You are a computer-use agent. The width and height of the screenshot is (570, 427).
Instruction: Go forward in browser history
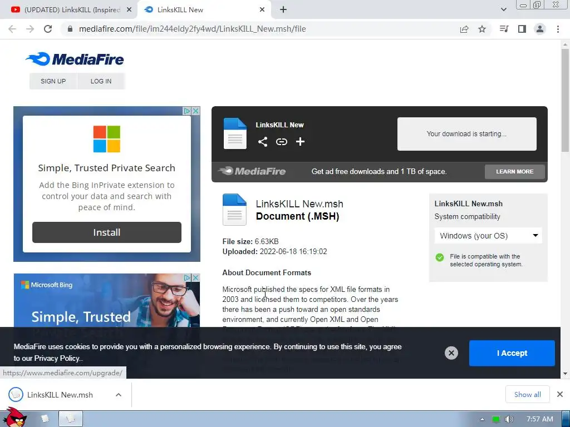pos(30,29)
